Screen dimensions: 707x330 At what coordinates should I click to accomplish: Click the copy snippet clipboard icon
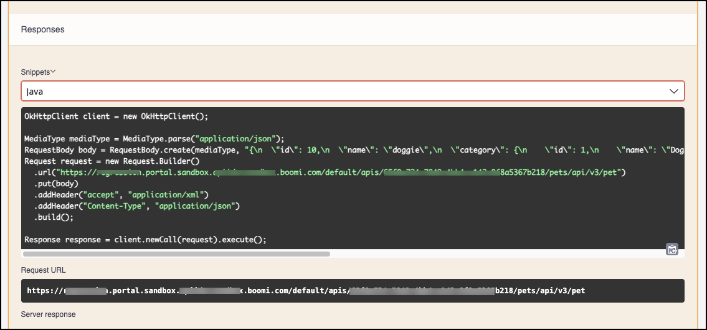(672, 249)
